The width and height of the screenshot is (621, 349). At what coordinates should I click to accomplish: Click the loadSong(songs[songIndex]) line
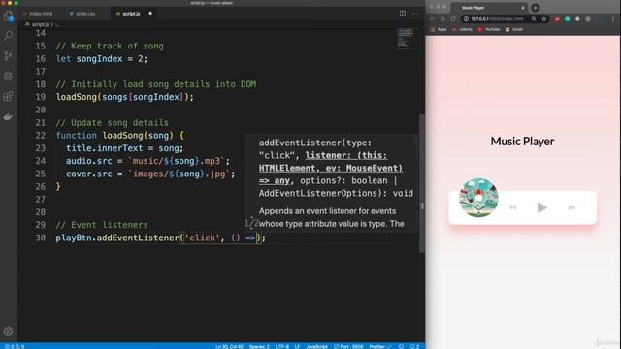click(x=125, y=97)
